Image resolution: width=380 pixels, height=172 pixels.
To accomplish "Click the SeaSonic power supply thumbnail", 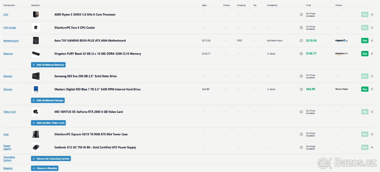I will pyautogui.click(x=36, y=147).
